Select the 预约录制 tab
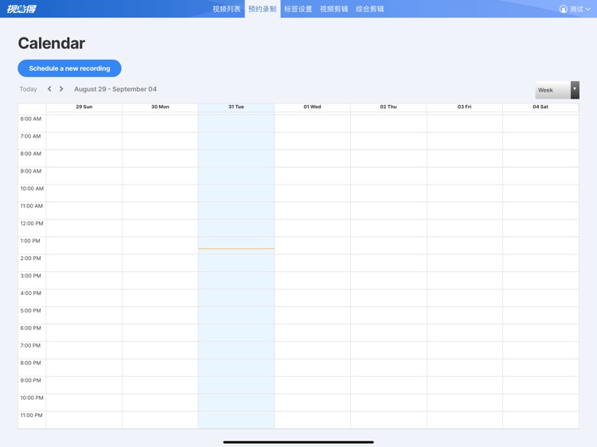This screenshot has width=597, height=447. 263,9
